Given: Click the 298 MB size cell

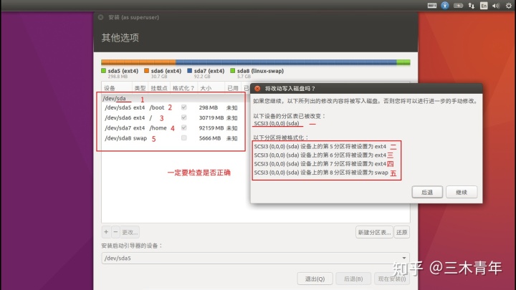Looking at the screenshot, I should [208, 107].
